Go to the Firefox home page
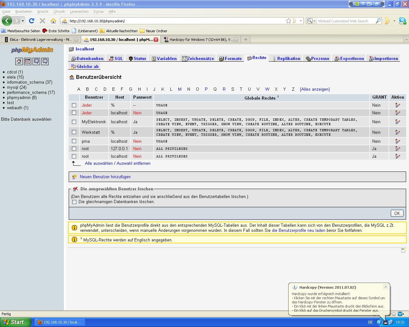 click(x=53, y=21)
